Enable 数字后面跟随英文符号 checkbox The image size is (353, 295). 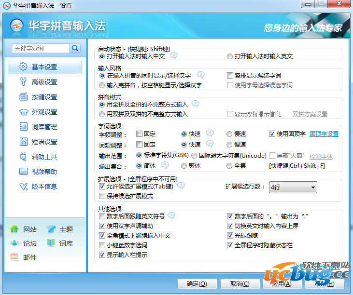click(x=102, y=216)
